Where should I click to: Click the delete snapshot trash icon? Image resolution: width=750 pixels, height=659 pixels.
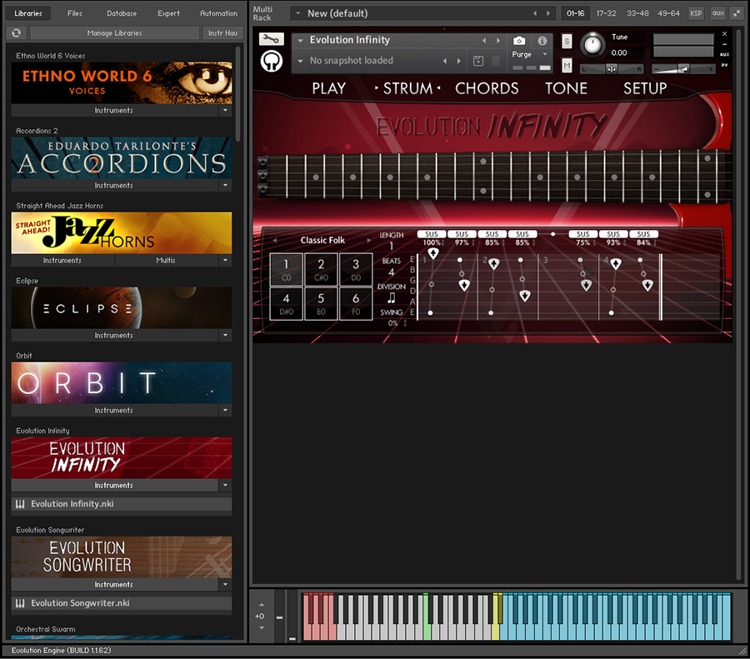pos(496,61)
